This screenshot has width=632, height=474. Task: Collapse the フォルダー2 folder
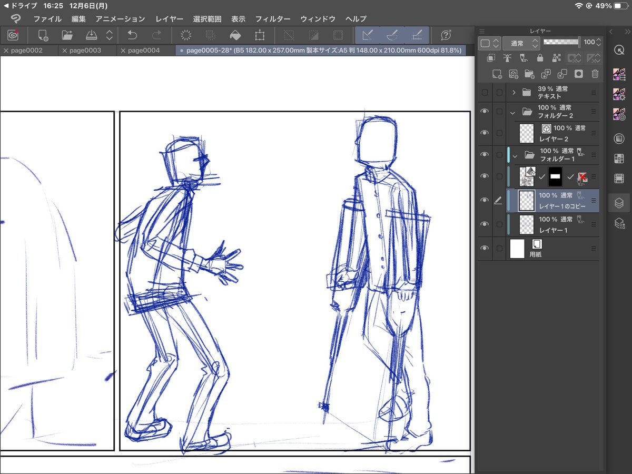pyautogui.click(x=513, y=112)
